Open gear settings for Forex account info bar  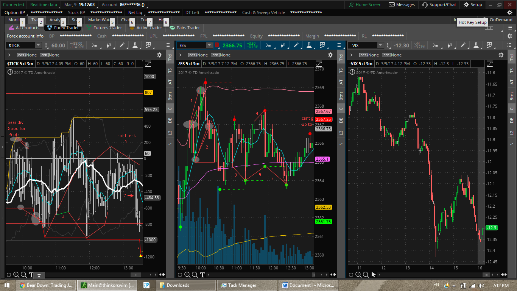point(510,36)
